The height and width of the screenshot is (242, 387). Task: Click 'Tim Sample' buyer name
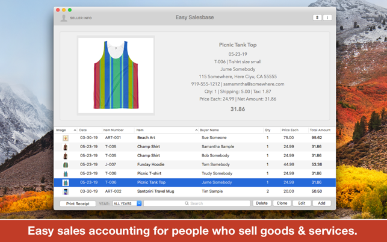(212, 191)
